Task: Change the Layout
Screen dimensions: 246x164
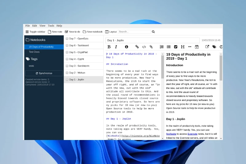Action: pos(111,32)
